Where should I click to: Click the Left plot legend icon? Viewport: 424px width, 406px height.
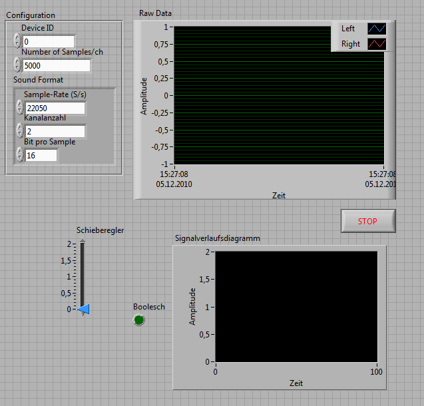377,29
